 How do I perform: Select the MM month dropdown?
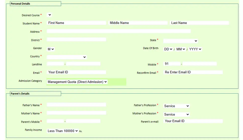click(x=180, y=49)
